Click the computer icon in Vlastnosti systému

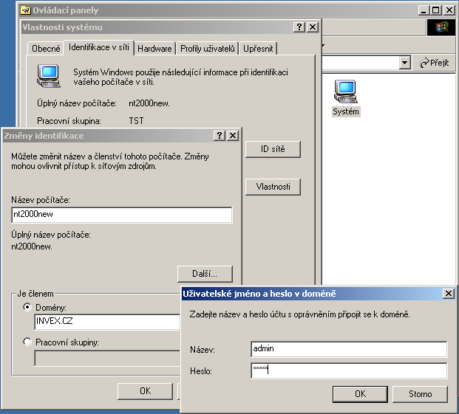pos(49,76)
